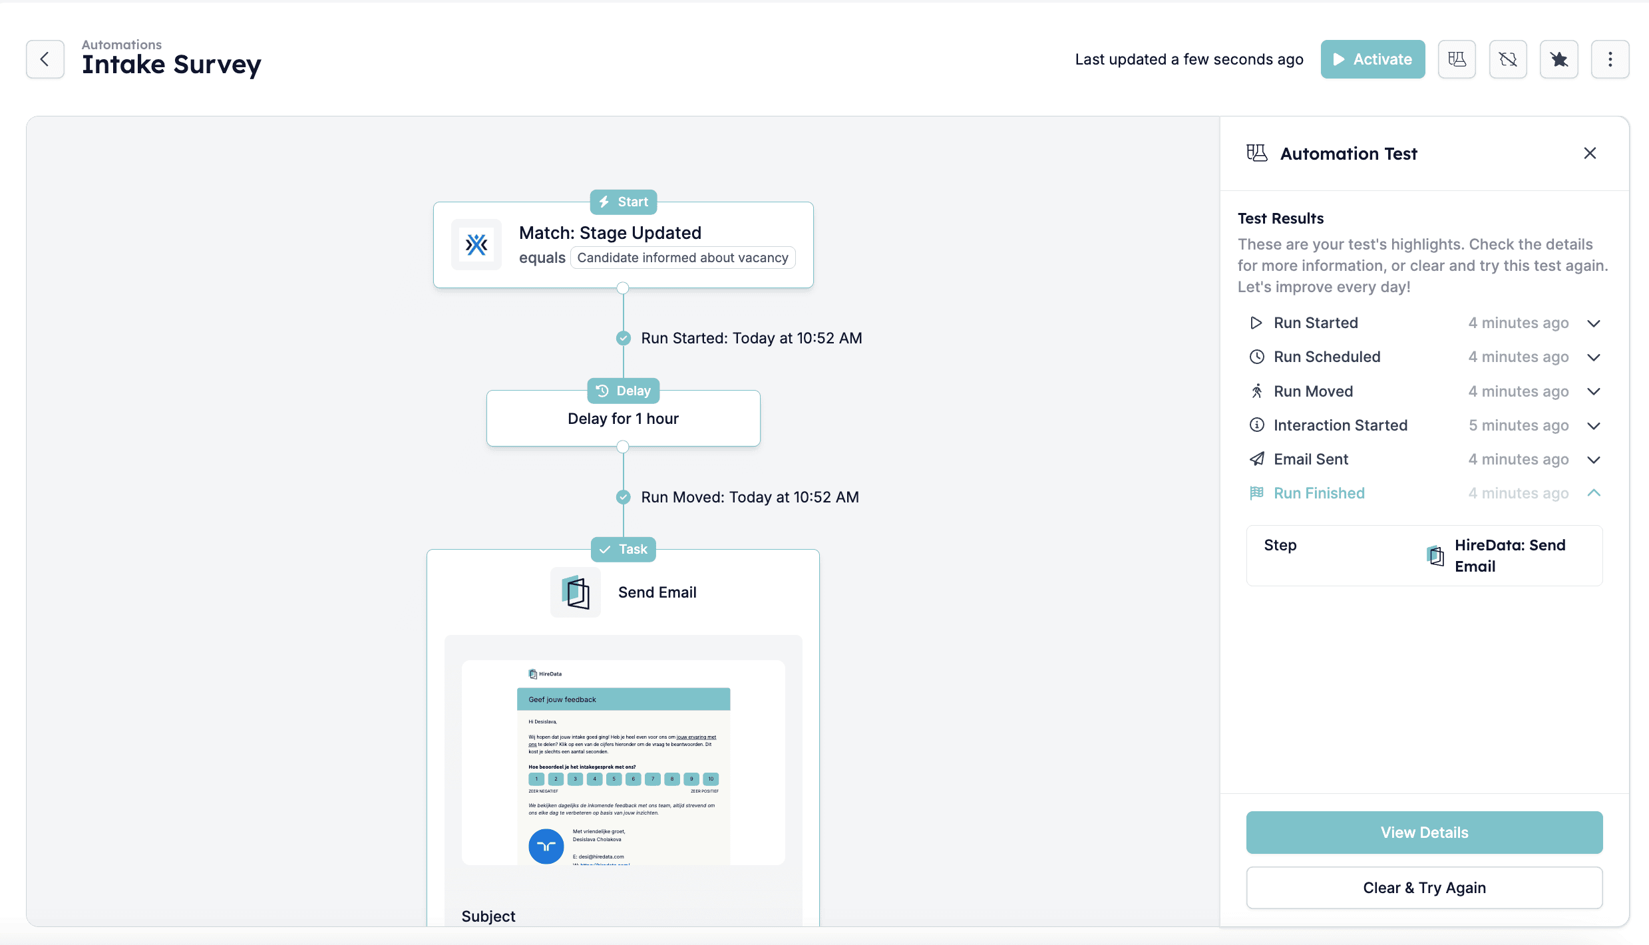Click the Activate button
The height and width of the screenshot is (945, 1649).
pos(1372,59)
